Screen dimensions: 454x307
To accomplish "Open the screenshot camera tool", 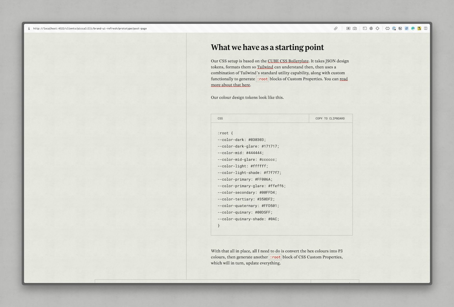I will point(354,28).
